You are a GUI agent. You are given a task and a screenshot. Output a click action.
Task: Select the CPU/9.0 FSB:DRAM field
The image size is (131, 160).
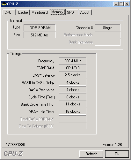(x=73, y=68)
